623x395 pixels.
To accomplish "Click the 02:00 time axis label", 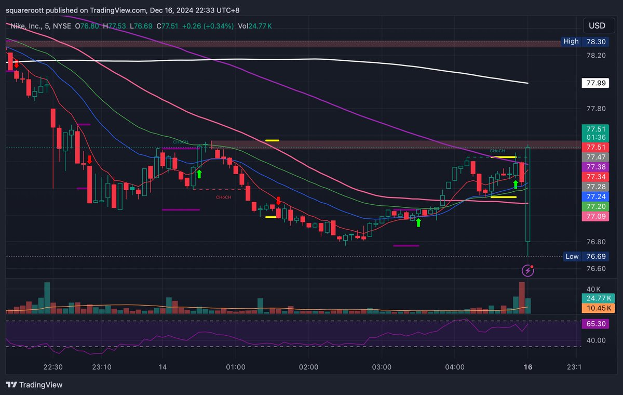I will coord(309,367).
